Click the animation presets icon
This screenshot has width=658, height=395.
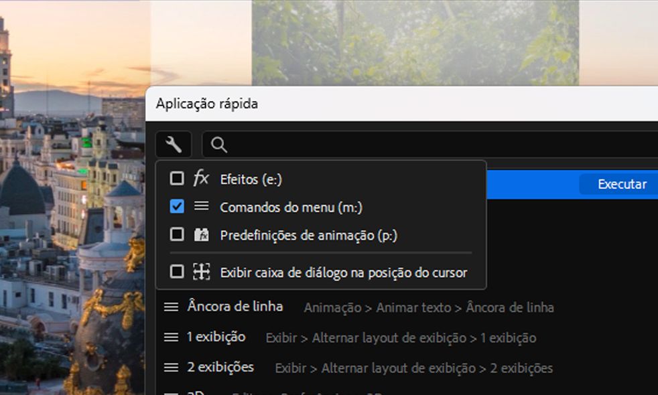tap(201, 235)
